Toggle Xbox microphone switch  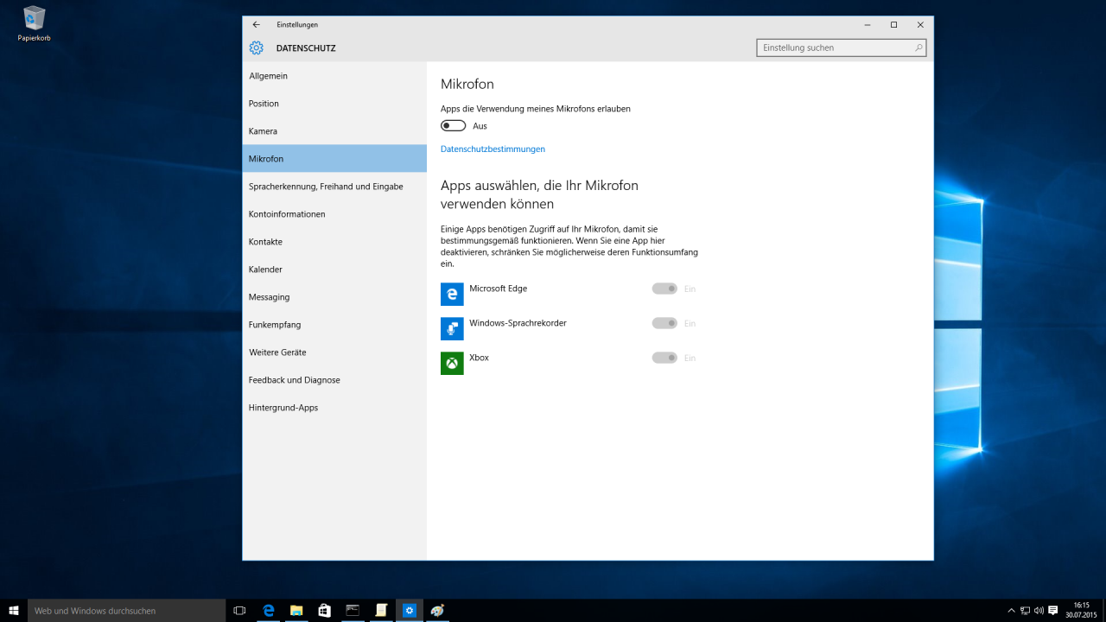pos(664,358)
